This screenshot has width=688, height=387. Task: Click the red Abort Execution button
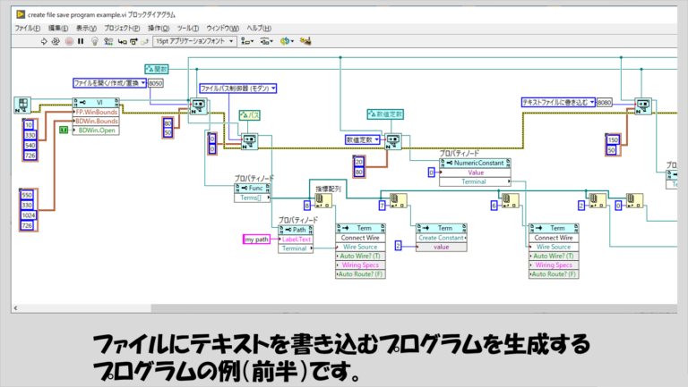coord(69,42)
